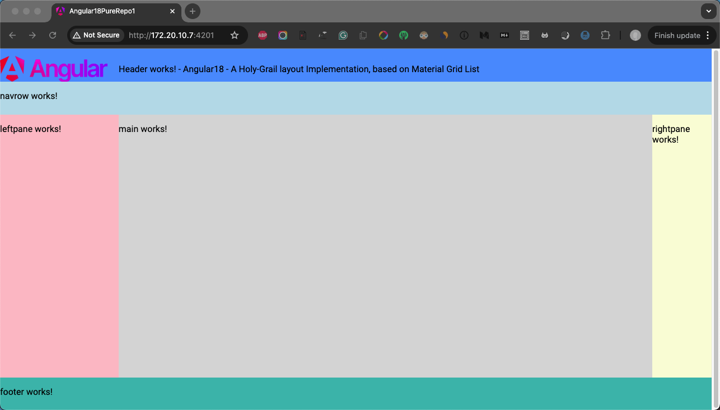
Task: Click the Grammarly extension icon
Action: (x=343, y=35)
